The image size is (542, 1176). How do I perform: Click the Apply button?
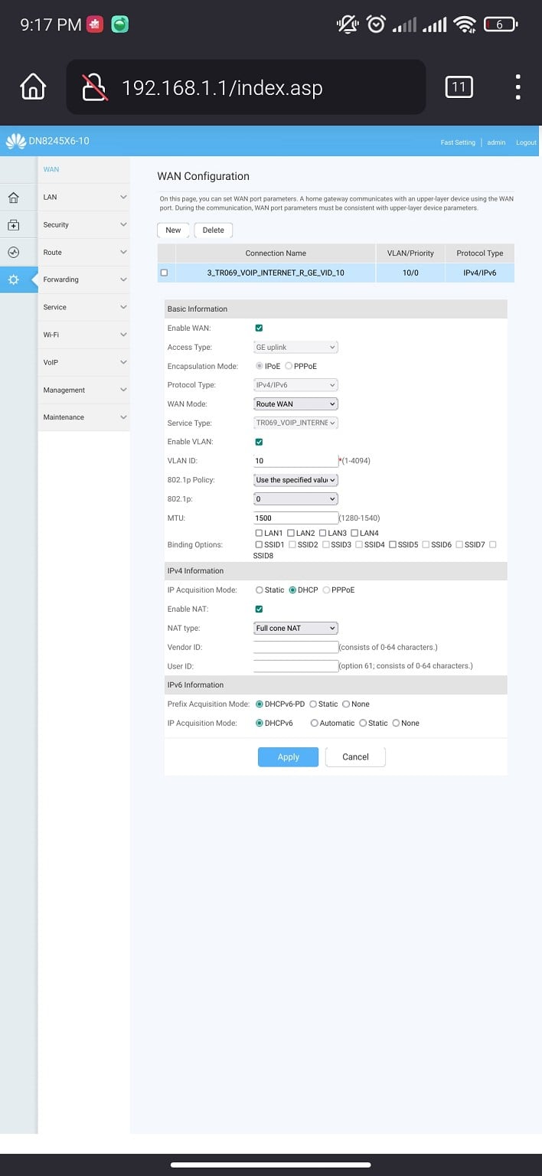click(288, 756)
